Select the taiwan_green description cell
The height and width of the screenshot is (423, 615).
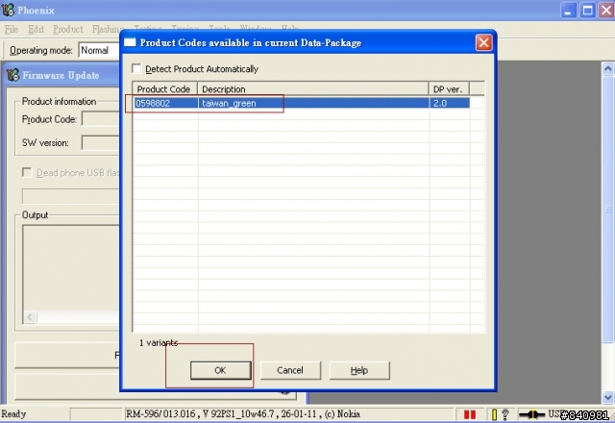313,103
